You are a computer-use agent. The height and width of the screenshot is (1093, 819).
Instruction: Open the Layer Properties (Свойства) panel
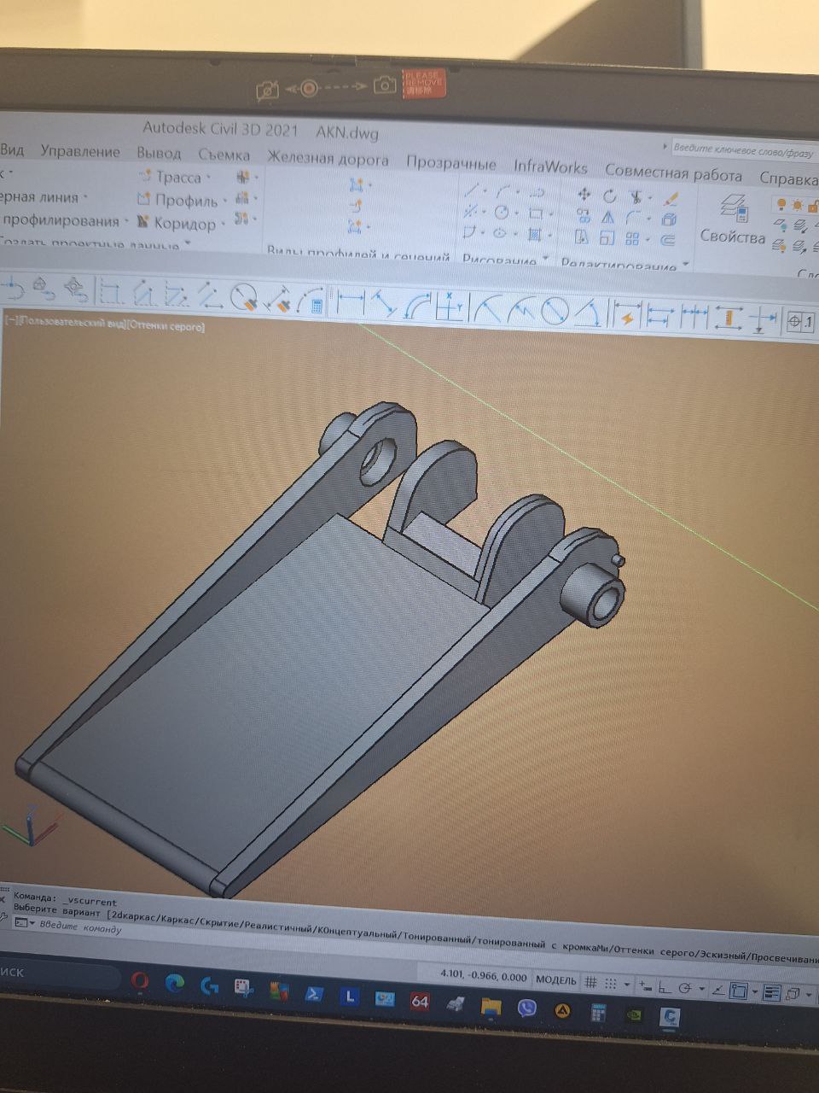point(733,220)
